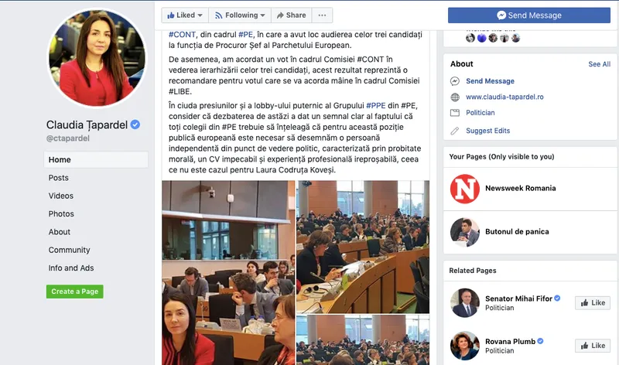
Task: Select Posts in the left sidebar
Action: click(x=59, y=178)
